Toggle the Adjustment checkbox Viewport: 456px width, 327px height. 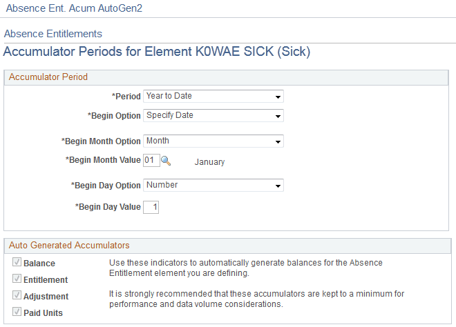(17, 296)
